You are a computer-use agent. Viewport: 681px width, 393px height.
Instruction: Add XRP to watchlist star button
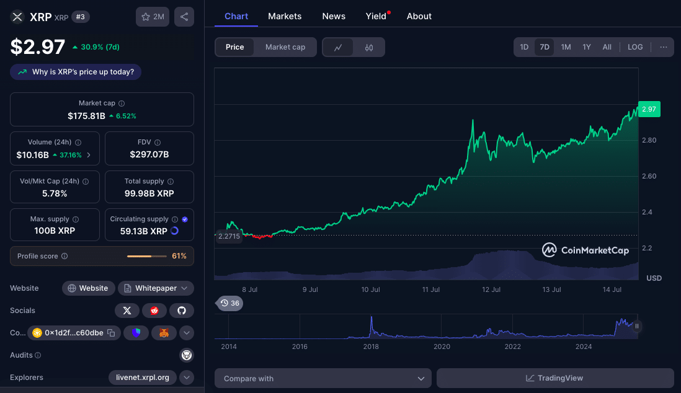point(153,17)
